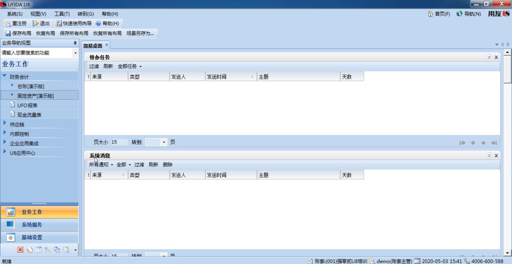Click the function search input field
This screenshot has width=512, height=264.
(36, 53)
